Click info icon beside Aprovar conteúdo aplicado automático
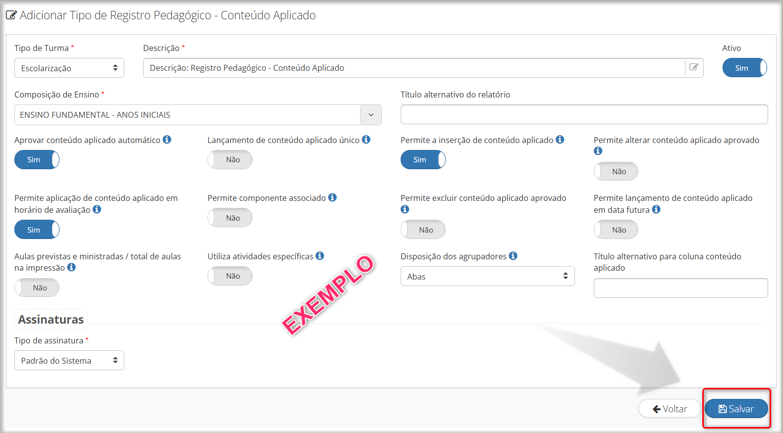The image size is (783, 433). (x=167, y=140)
